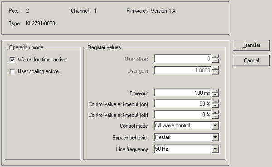This screenshot has width=272, height=167.
Task: Click the User gain down arrow
Action: (215, 72)
